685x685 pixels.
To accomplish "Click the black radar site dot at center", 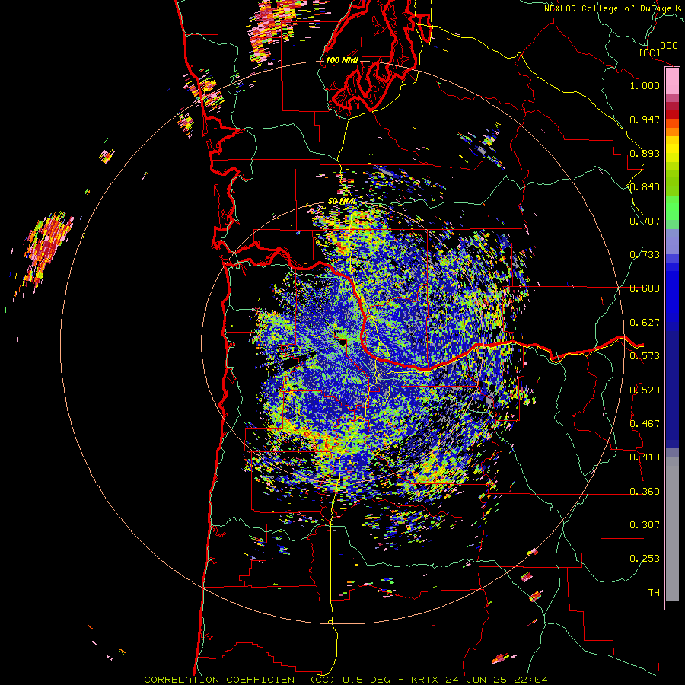I will tap(343, 342).
